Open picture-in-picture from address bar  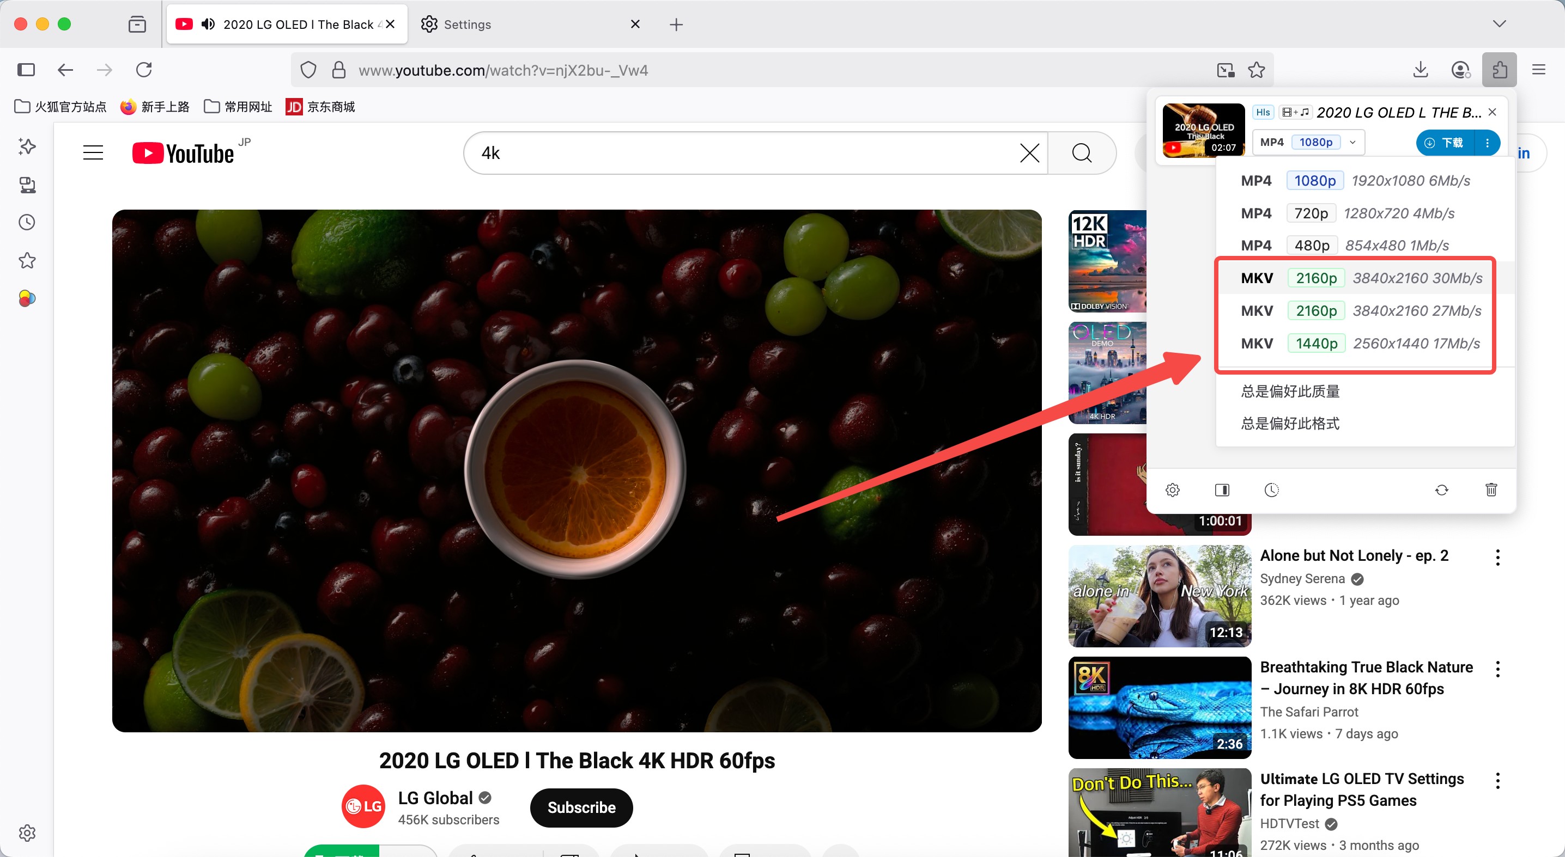pyautogui.click(x=1226, y=70)
